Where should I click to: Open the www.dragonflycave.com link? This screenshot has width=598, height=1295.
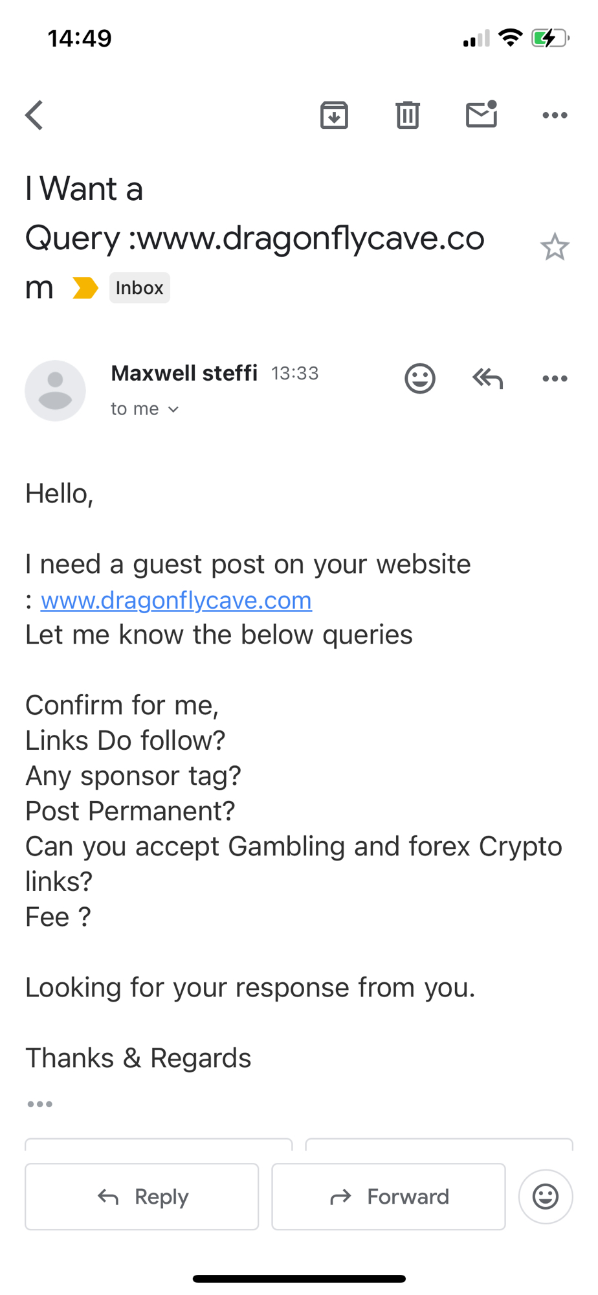[176, 600]
